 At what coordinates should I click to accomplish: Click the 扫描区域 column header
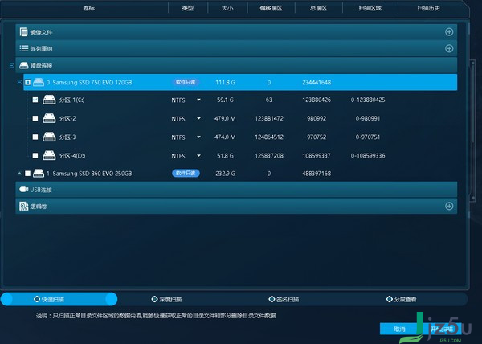tap(370, 8)
